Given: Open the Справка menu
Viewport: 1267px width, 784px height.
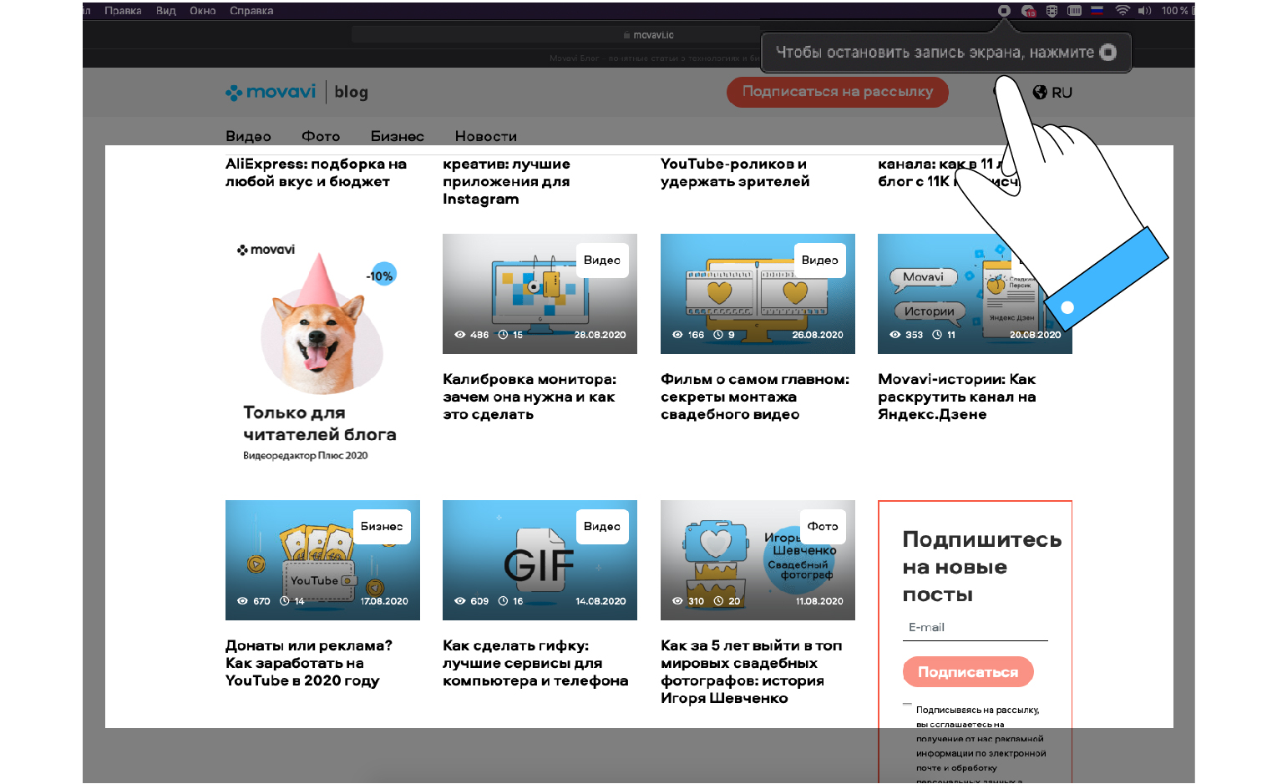Looking at the screenshot, I should (x=251, y=11).
